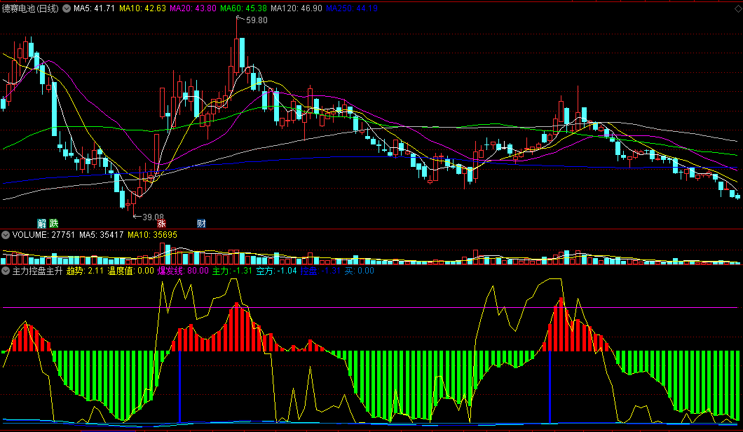
Task: Click the 趋势: 2.11 value
Action: [85, 271]
